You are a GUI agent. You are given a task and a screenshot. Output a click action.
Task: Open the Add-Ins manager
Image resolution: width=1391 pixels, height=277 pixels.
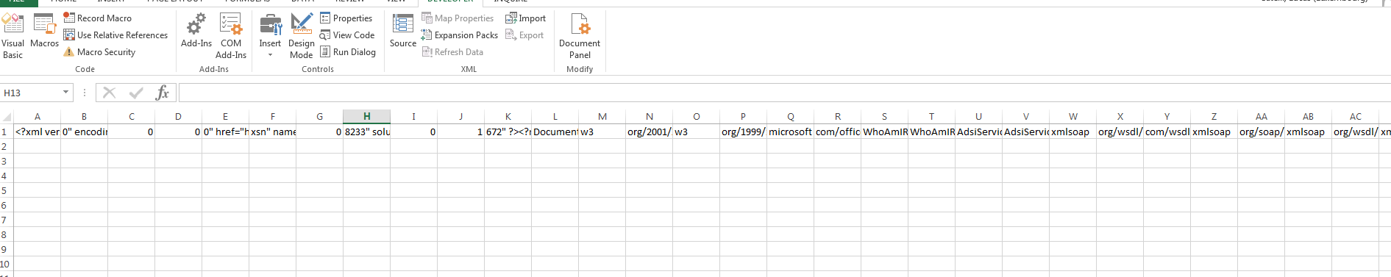coord(196,32)
